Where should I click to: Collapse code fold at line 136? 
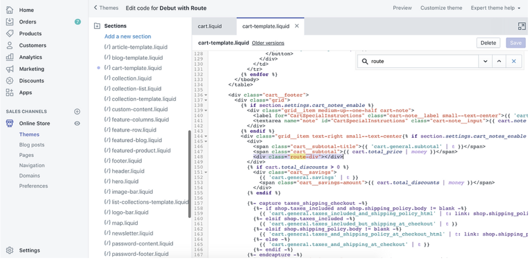pos(206,95)
